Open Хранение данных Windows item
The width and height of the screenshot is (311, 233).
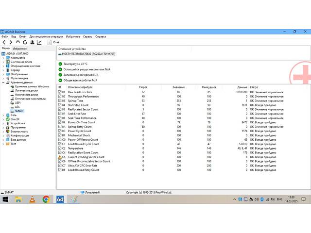click(x=30, y=86)
